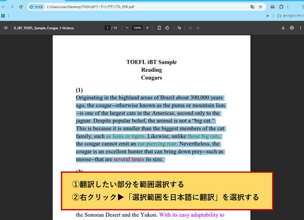
Task: Open the apps grid in bookmarks bar
Action: point(3,16)
